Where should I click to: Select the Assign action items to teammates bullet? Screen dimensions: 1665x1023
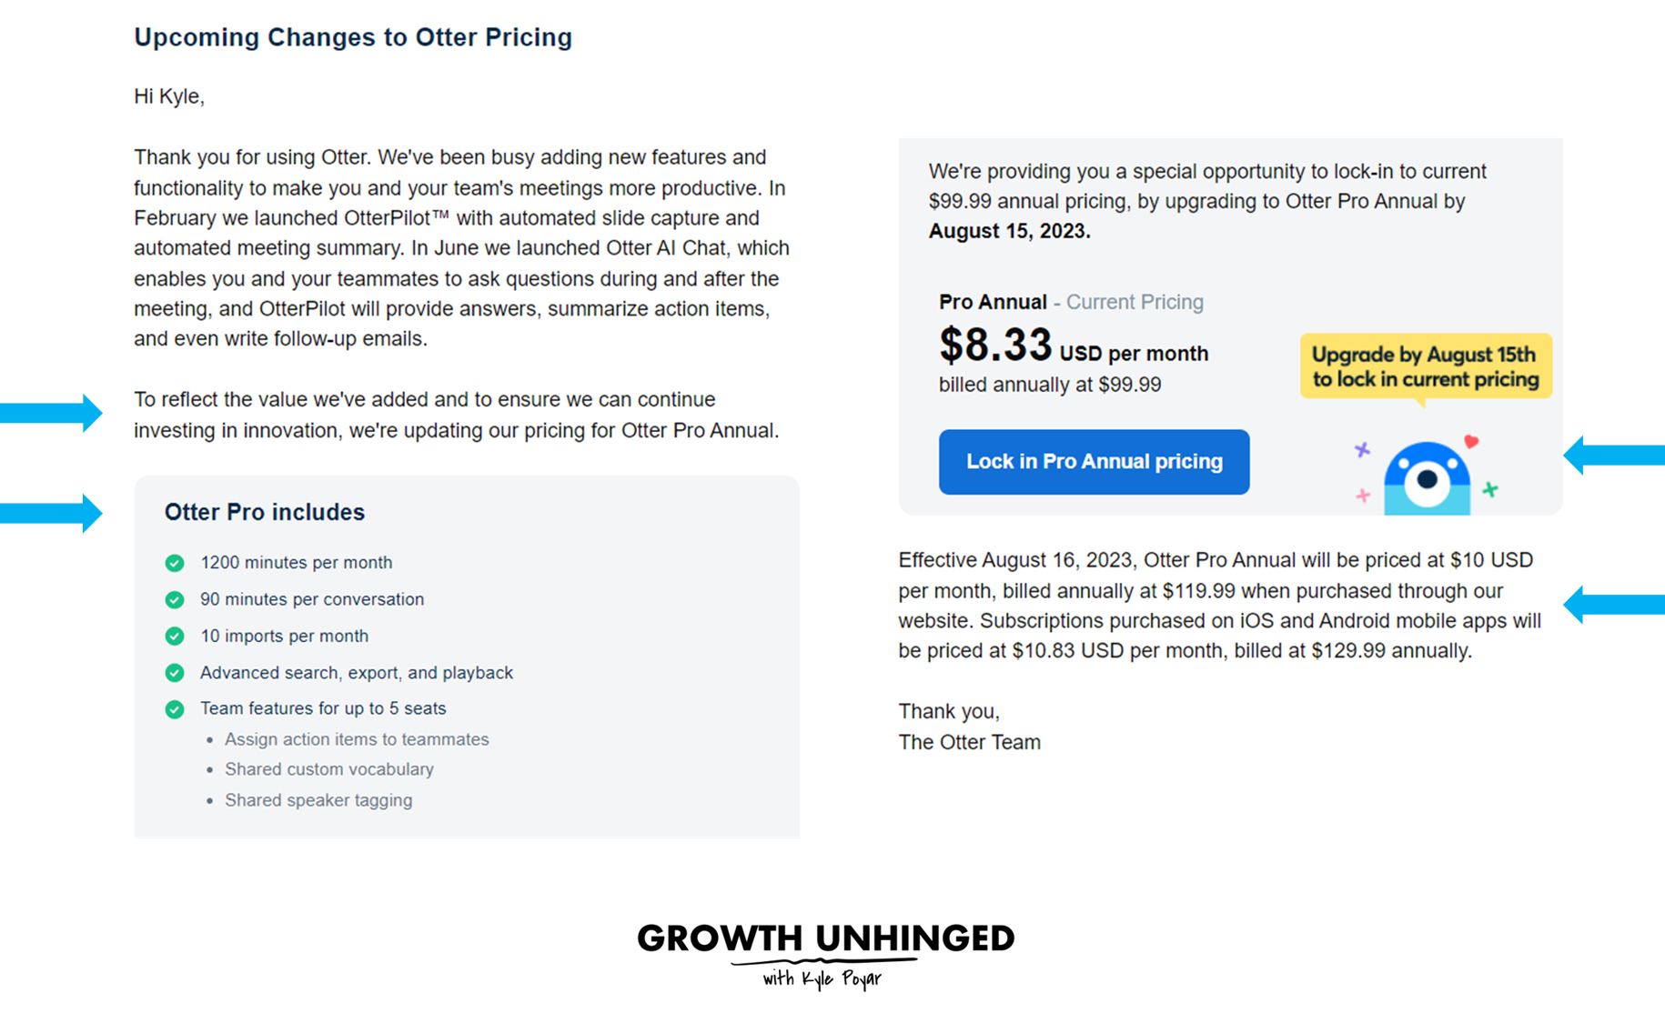pos(357,739)
